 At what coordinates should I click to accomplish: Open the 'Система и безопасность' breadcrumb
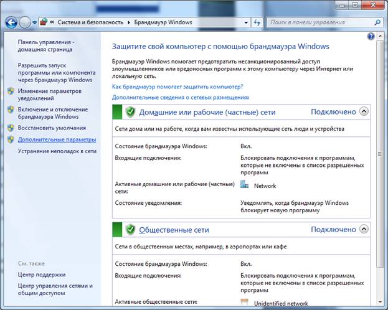(x=90, y=22)
